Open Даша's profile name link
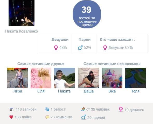Viewport: 153px width, 124px height. pyautogui.click(x=89, y=91)
